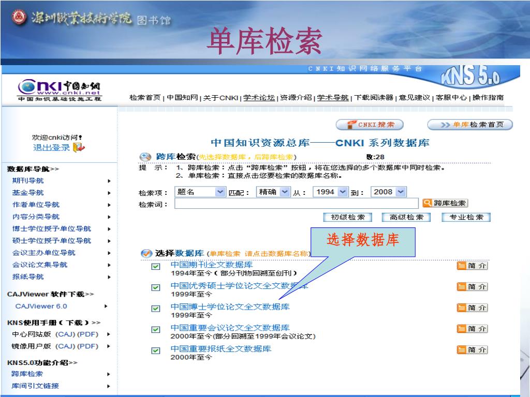530x397 pixels.
Task: Click the cross-database search globe icon
Action: tap(145, 157)
